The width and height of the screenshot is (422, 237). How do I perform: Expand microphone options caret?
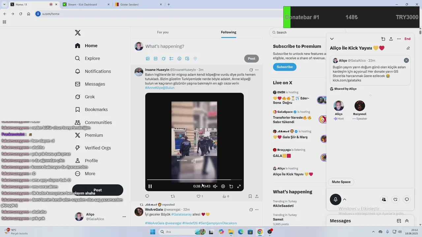pos(345,199)
